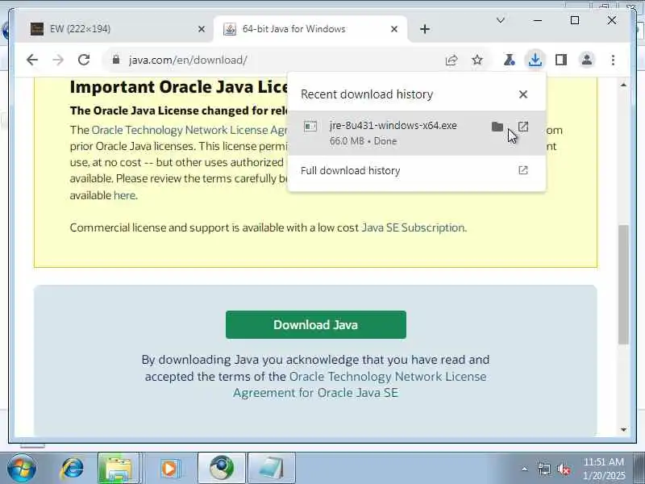
Task: Click the java.com address bar
Action: [x=272, y=60]
